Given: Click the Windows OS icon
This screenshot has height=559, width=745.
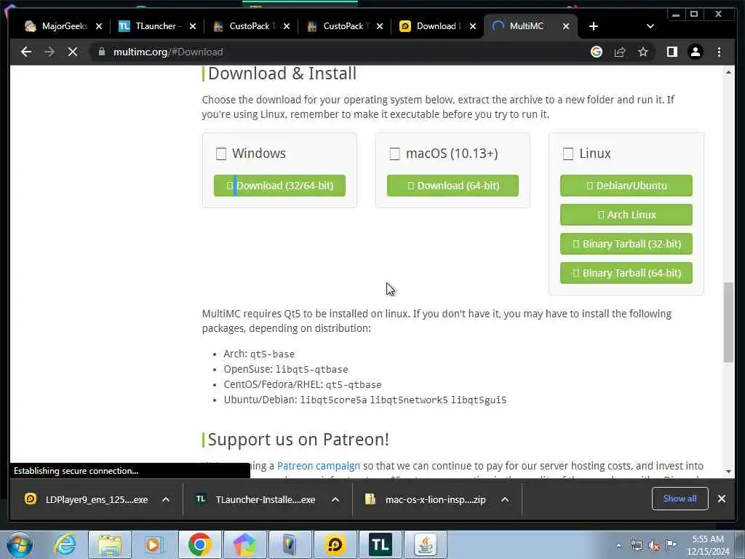Looking at the screenshot, I should coord(221,154).
